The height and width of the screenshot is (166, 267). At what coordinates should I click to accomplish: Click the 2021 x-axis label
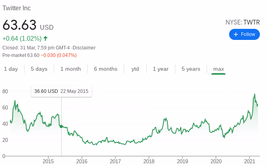point(250,161)
